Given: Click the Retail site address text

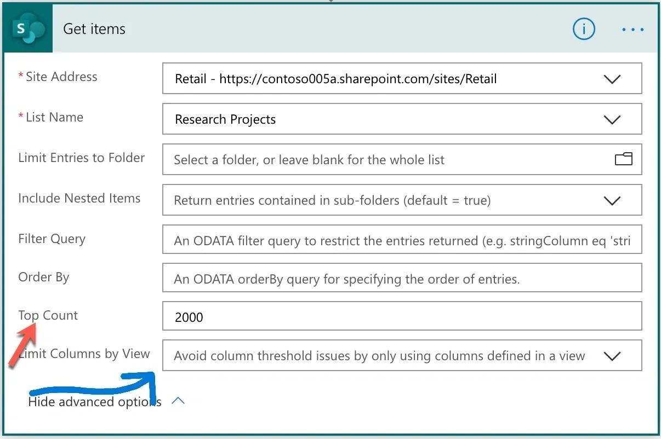Looking at the screenshot, I should click(x=336, y=79).
